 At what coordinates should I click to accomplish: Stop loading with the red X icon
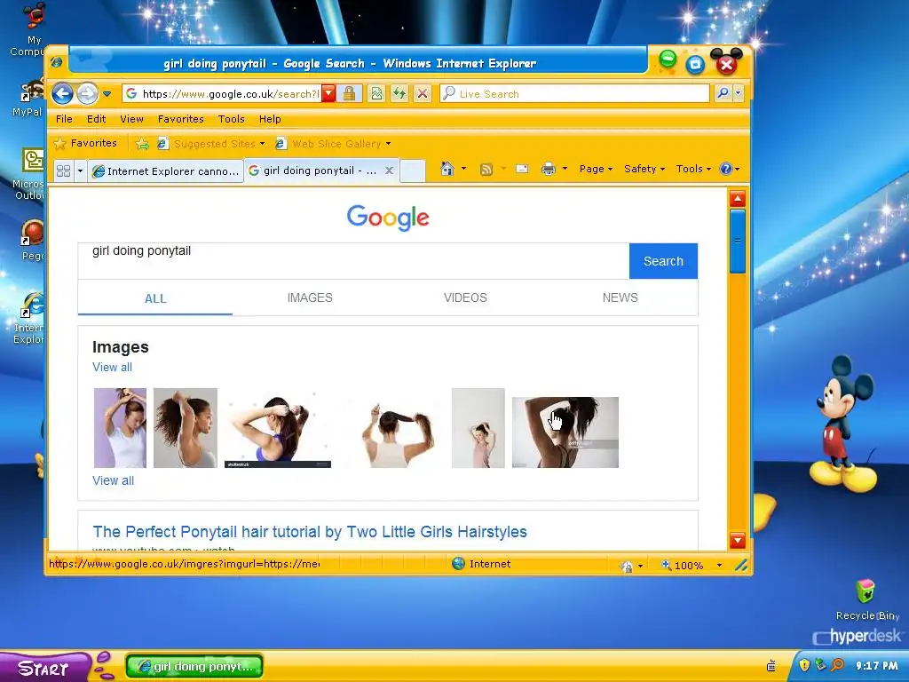[423, 93]
